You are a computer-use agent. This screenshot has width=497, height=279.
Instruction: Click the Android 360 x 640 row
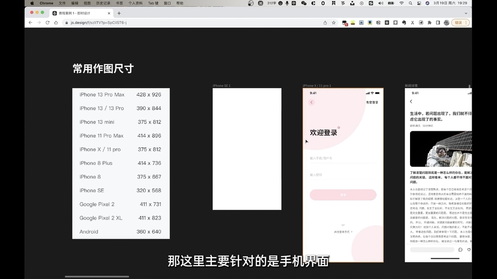click(x=121, y=231)
